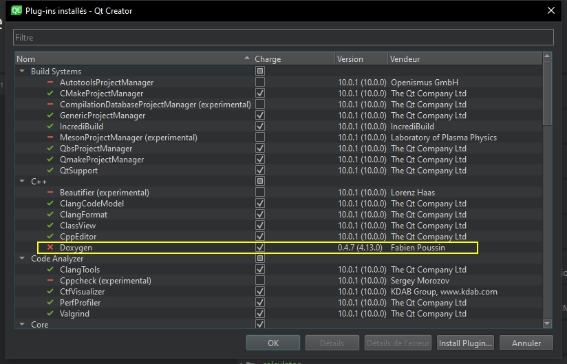Enable Cppcheck (experimental) load checkbox
This screenshot has height=364, width=567.
260,280
